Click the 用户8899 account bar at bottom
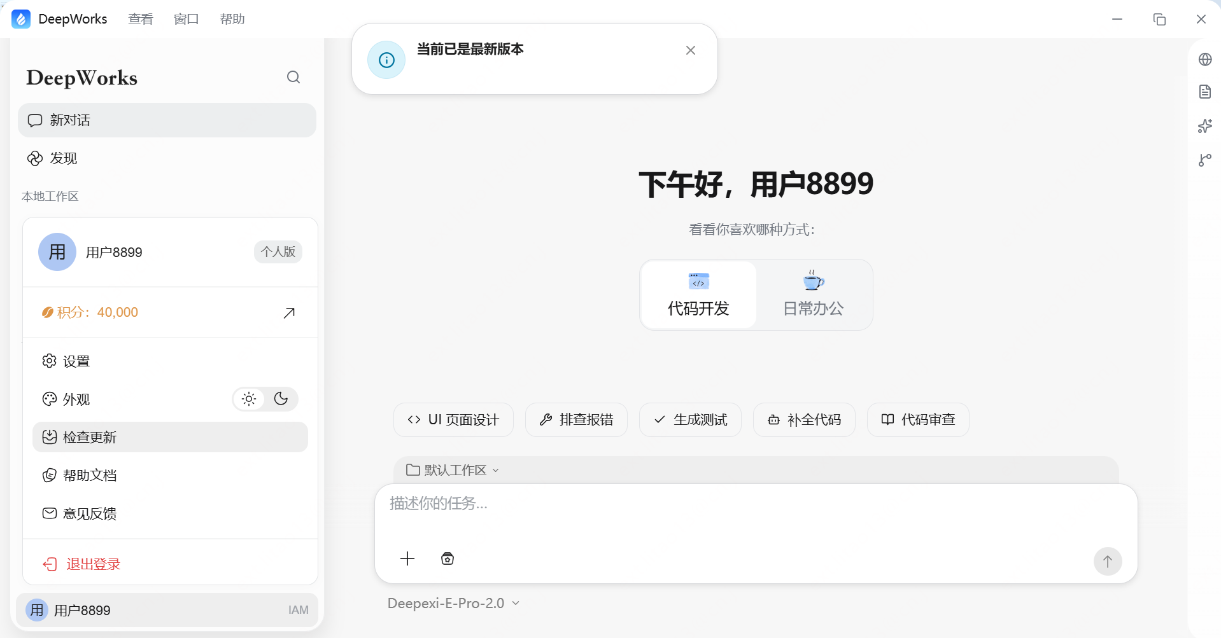 (x=167, y=610)
